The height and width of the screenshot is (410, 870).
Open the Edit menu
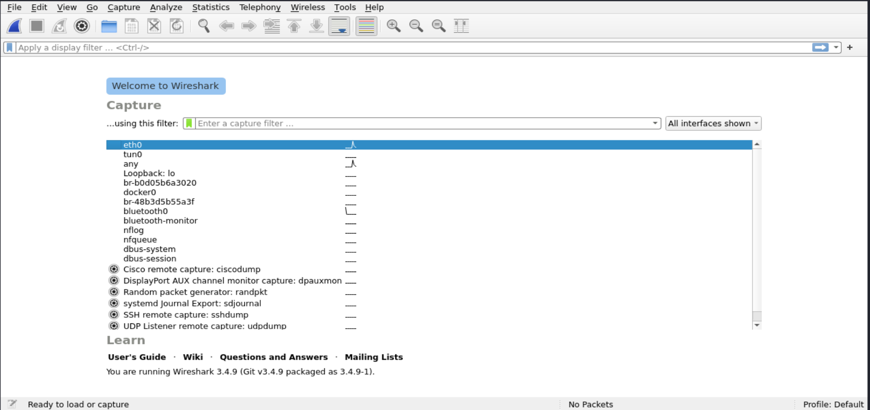click(39, 7)
